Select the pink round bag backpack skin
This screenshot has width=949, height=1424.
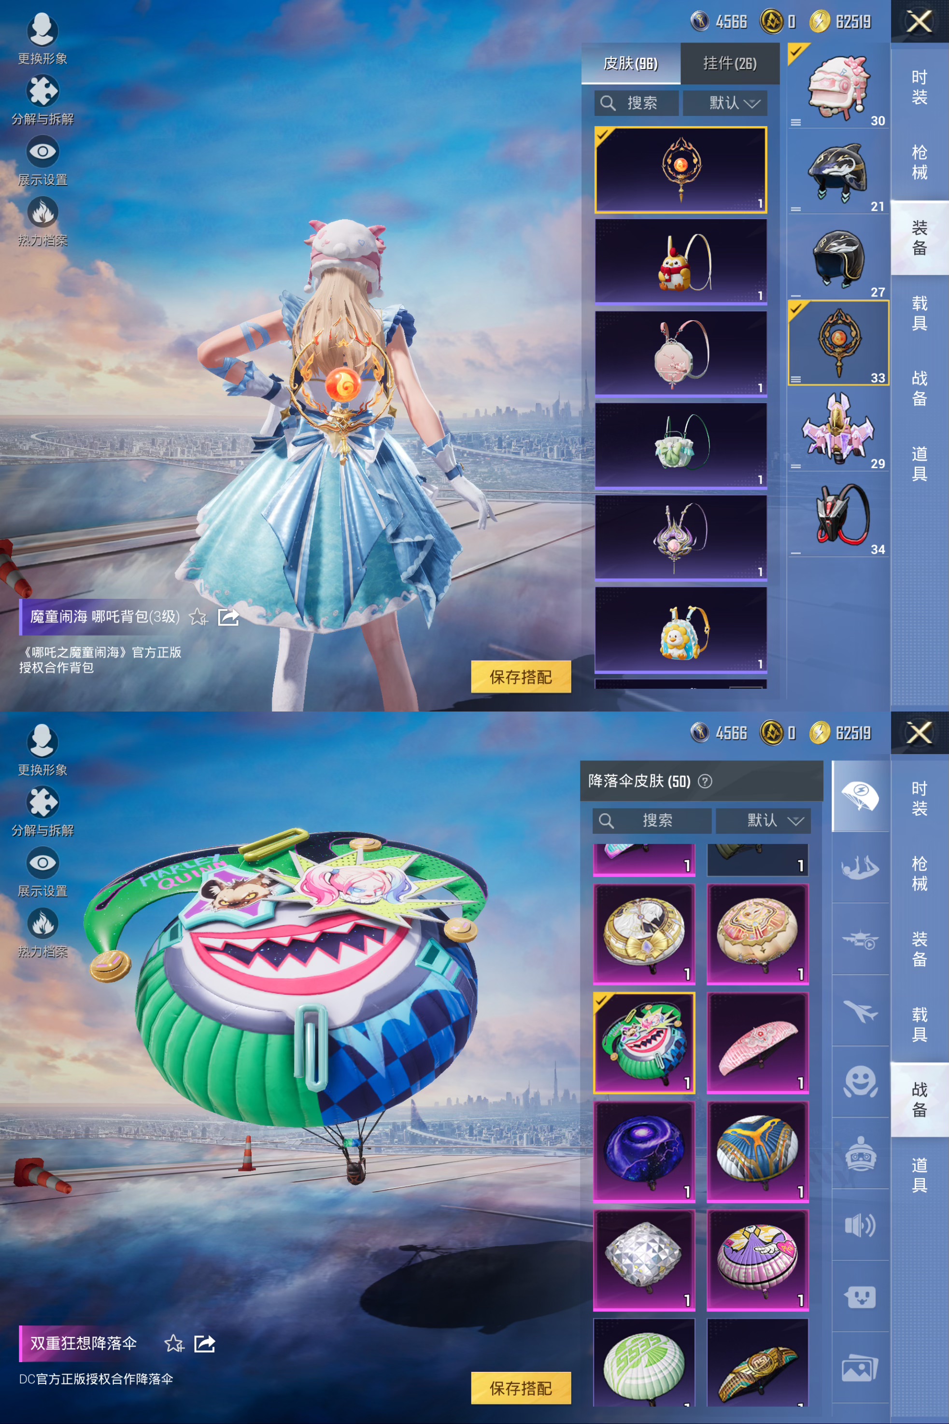681,354
